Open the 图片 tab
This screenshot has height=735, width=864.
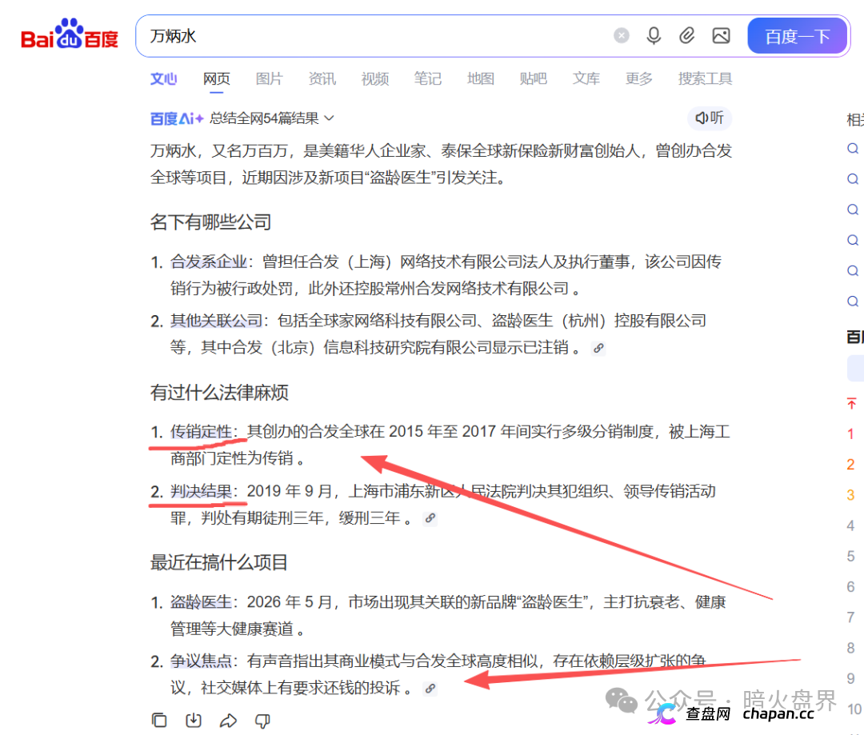click(269, 79)
